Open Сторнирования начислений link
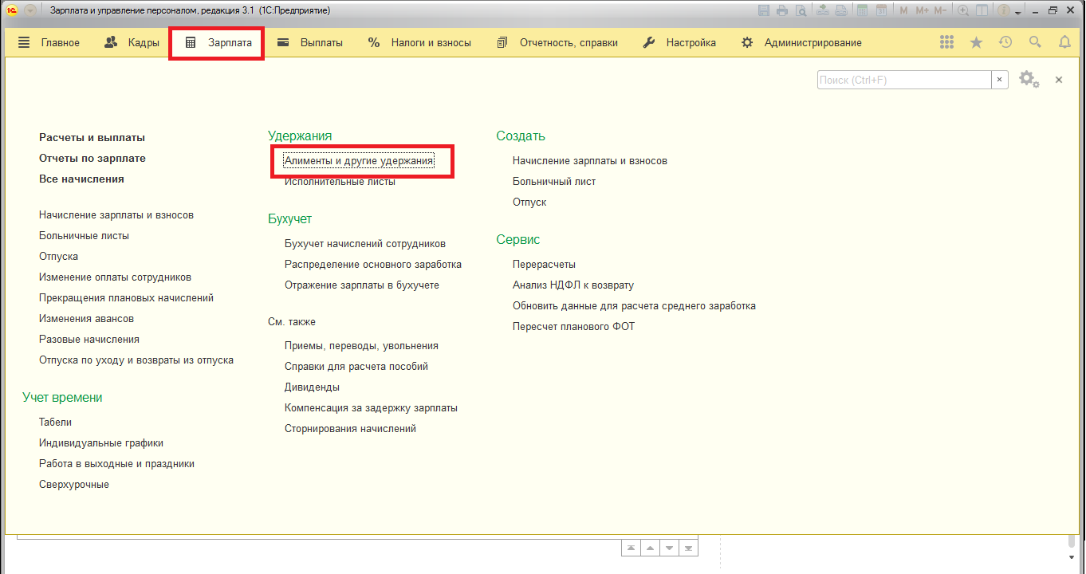The image size is (1086, 574). click(350, 428)
